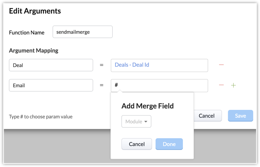Screen dimensions: 260x167
Task: Click Done in the Add Merge Field popup
Action: pyautogui.click(x=169, y=144)
